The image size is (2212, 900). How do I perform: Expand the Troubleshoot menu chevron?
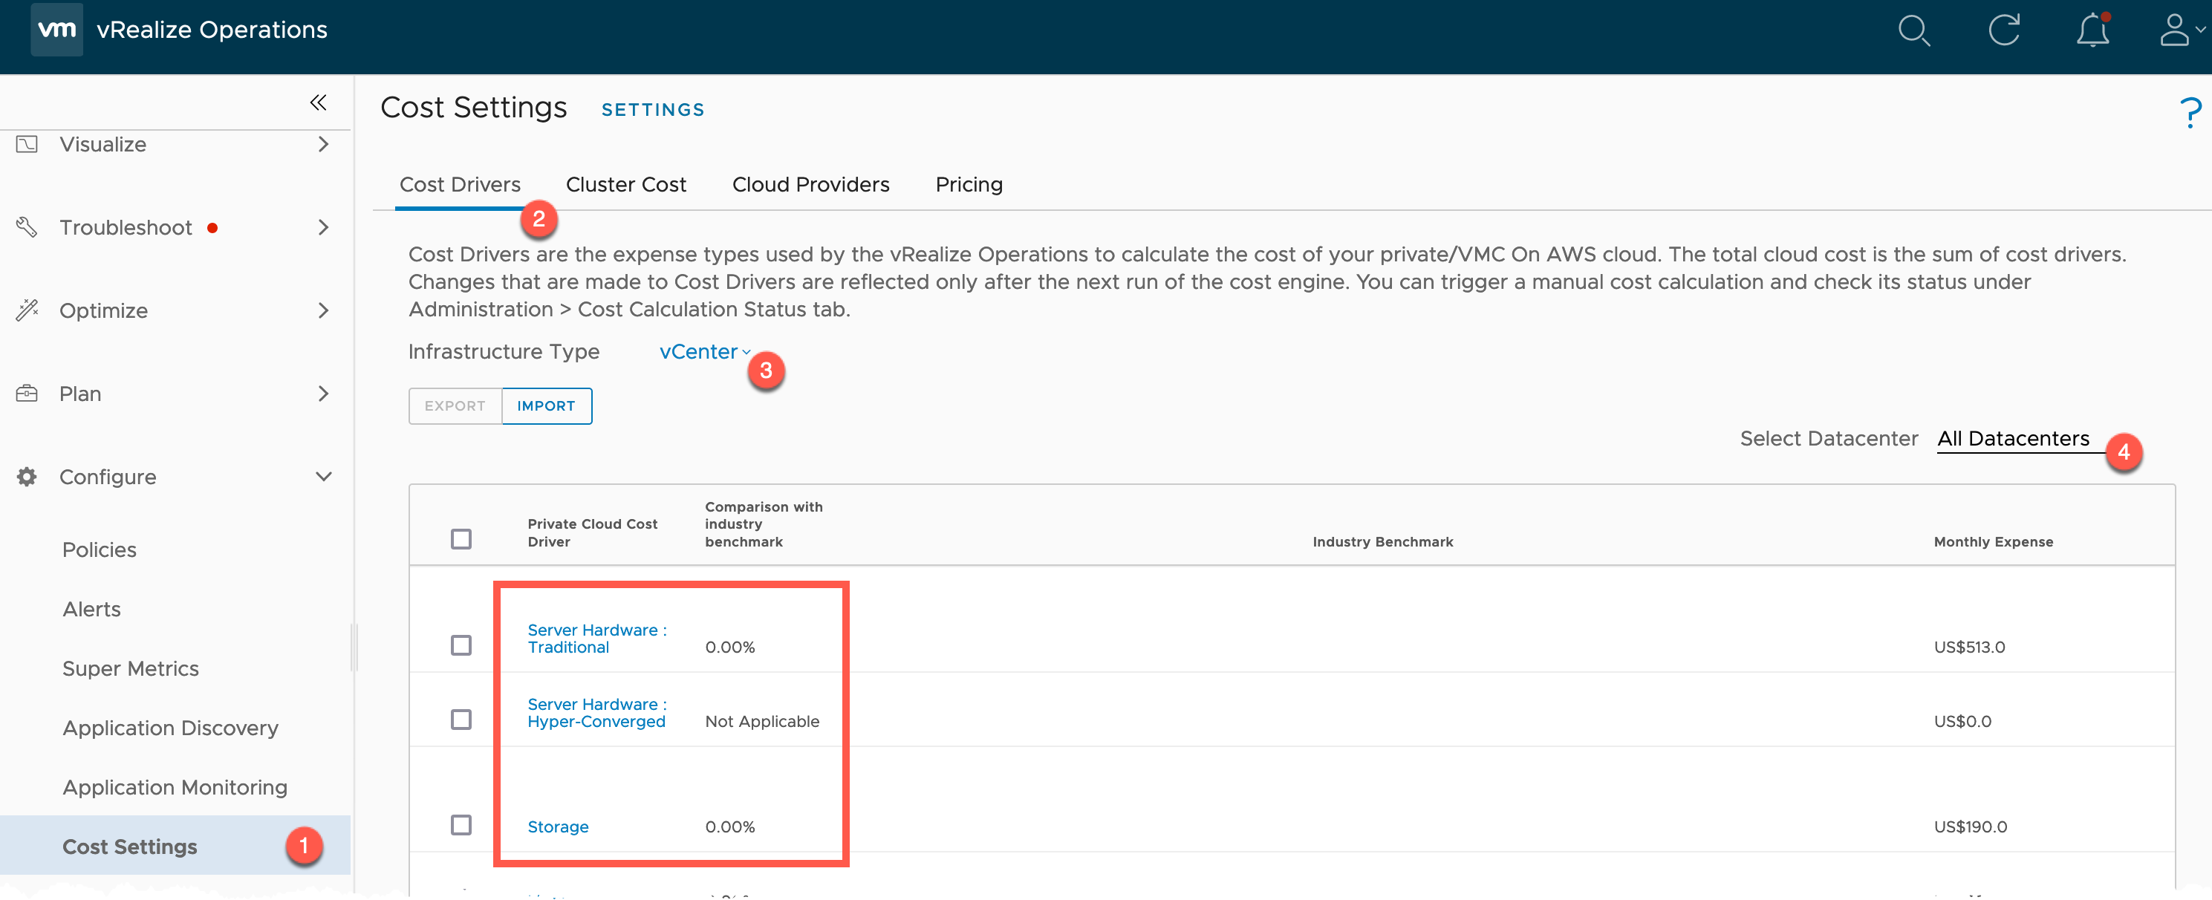[x=324, y=227]
